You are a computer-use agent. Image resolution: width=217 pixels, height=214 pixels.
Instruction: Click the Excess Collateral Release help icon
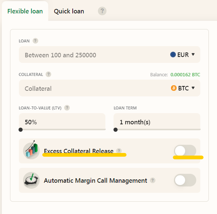tap(119, 151)
